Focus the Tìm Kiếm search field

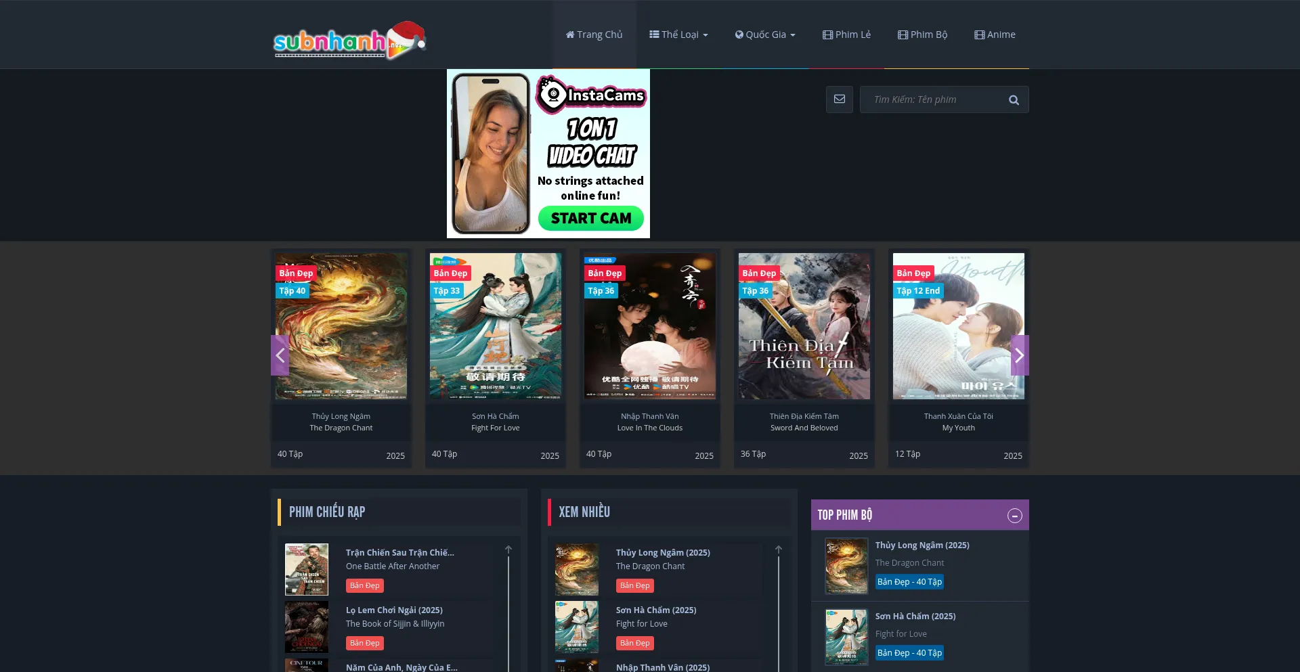[x=934, y=99]
